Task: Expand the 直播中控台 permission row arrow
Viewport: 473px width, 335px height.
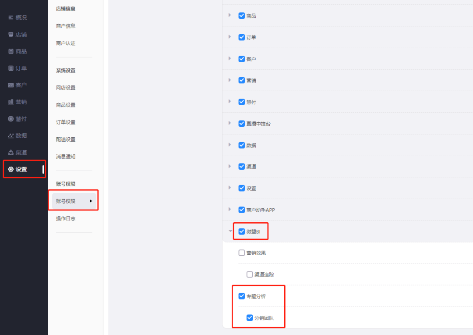Action: (229, 123)
